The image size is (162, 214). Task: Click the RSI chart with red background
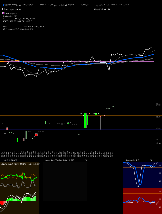[x=142, y=201]
